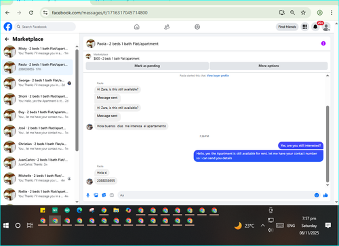339x246 pixels.
Task: Focus the Search Facebook field
Action: (x=45, y=26)
